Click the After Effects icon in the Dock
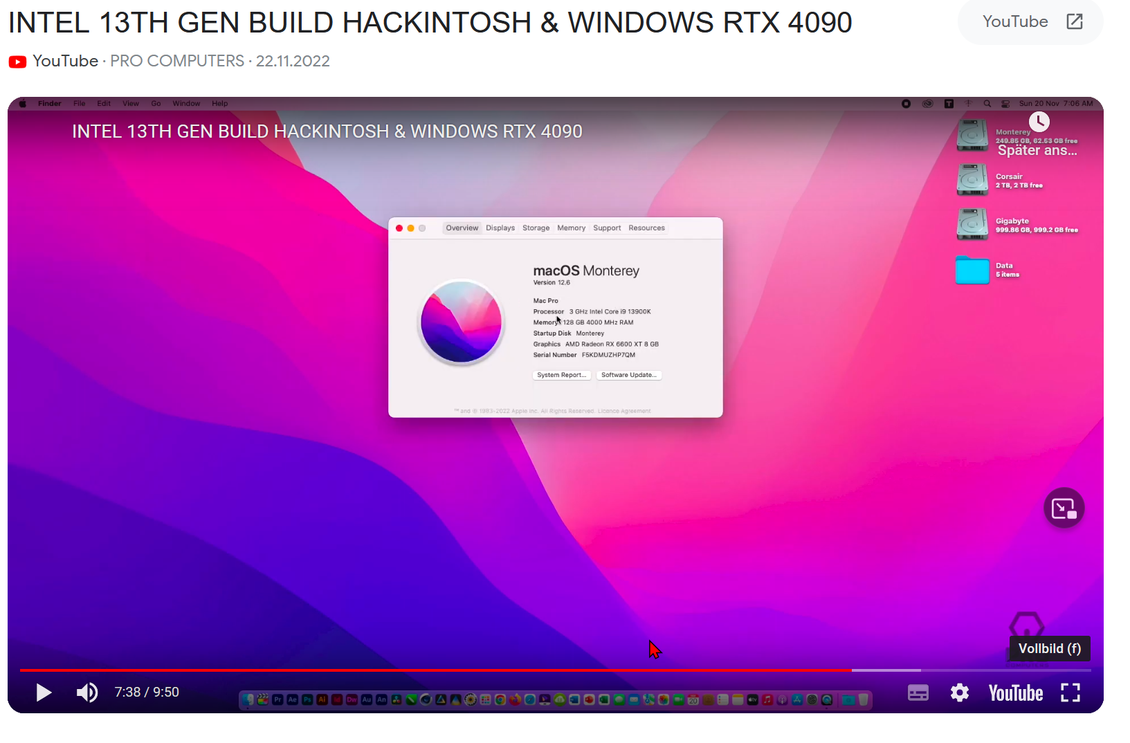 (293, 700)
